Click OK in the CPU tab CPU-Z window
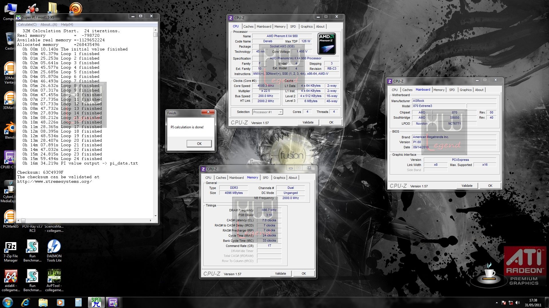This screenshot has height=308, width=549. point(331,123)
